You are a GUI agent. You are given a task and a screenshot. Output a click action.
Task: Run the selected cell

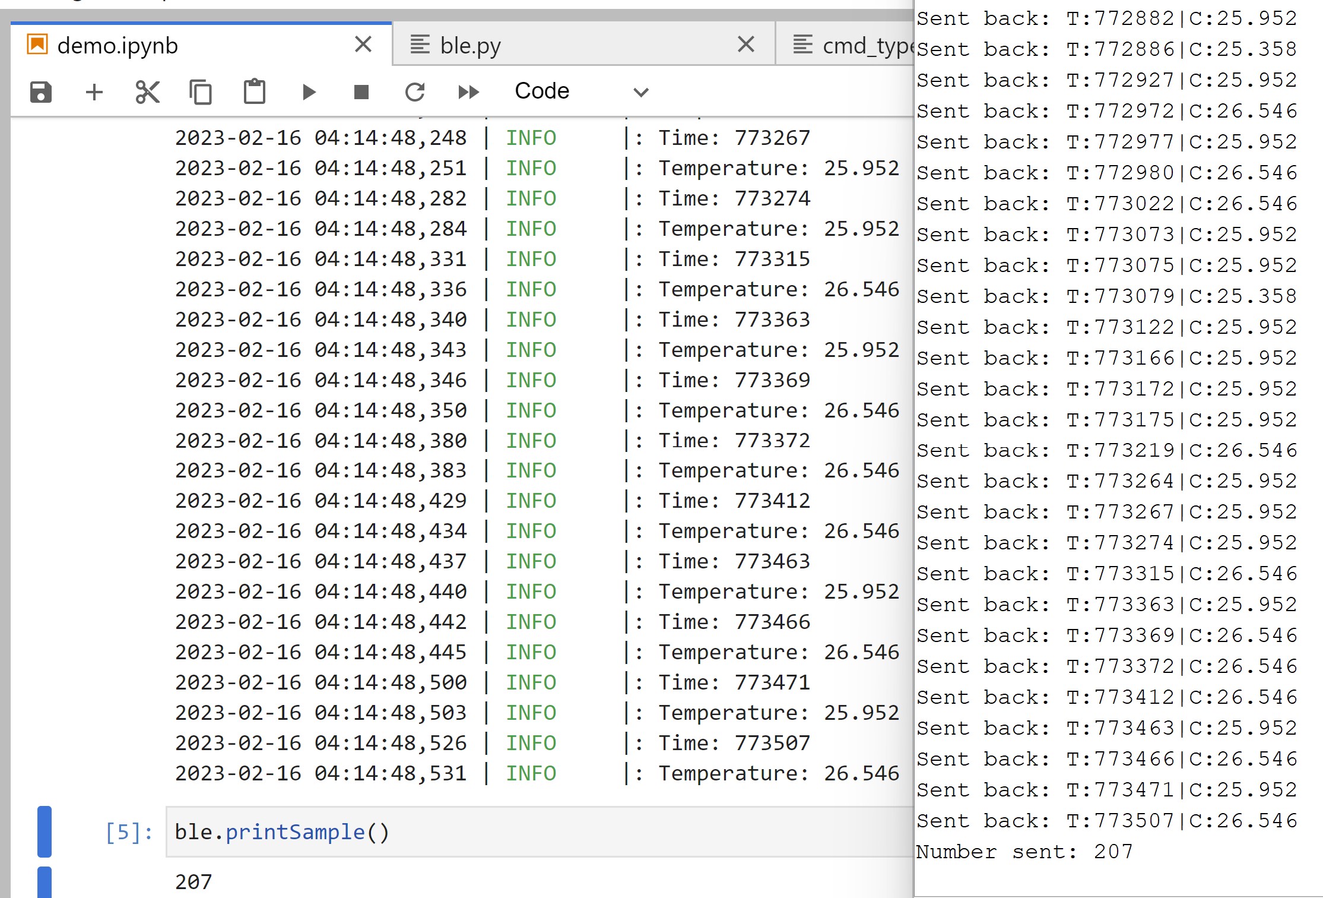click(x=309, y=92)
